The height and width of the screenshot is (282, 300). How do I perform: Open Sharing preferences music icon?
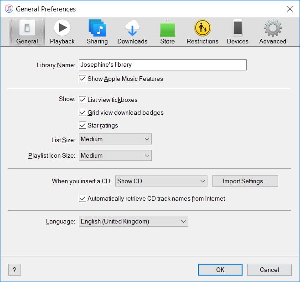[x=97, y=28]
